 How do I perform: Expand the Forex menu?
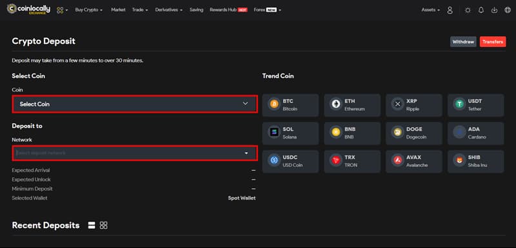point(268,10)
